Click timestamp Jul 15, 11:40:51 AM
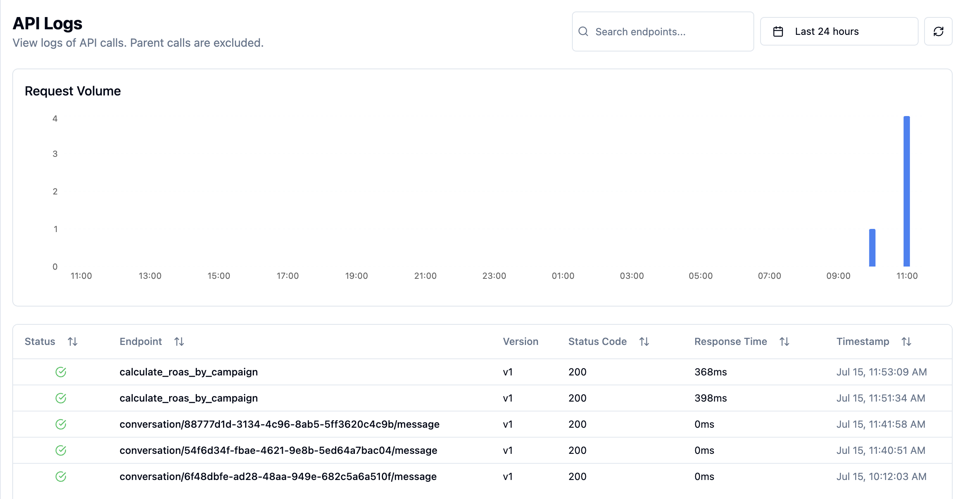The height and width of the screenshot is (499, 957). (881, 450)
